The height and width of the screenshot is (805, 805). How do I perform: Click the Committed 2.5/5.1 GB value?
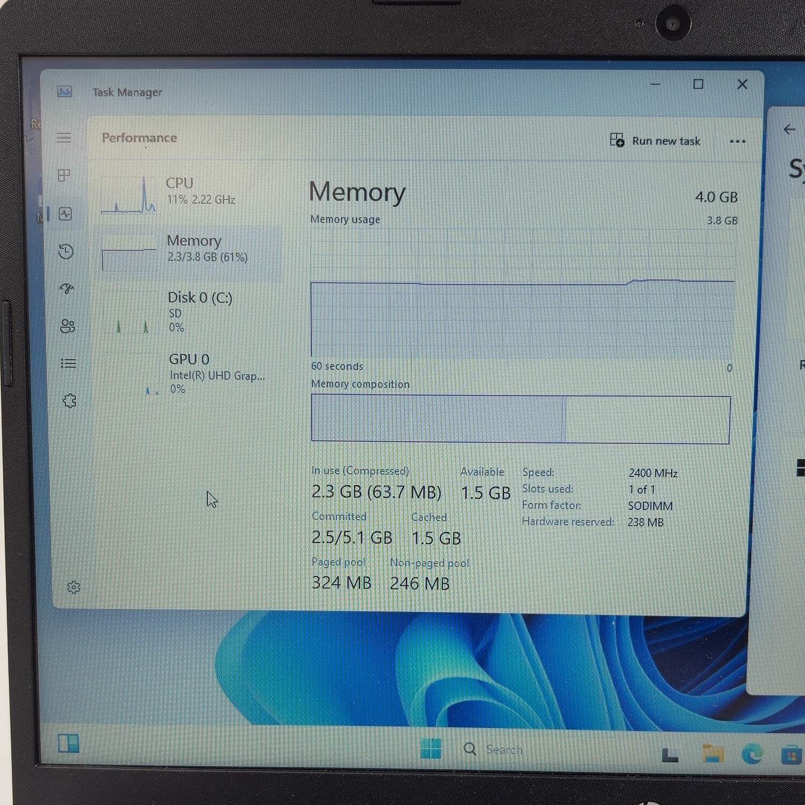click(352, 537)
